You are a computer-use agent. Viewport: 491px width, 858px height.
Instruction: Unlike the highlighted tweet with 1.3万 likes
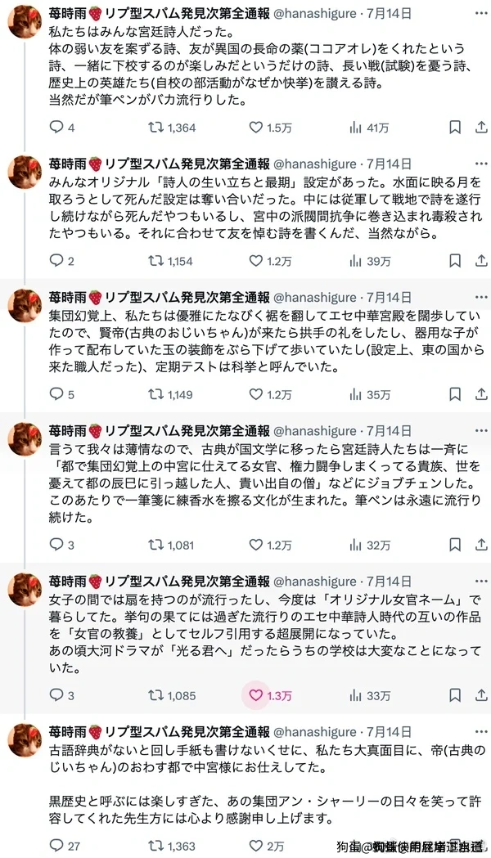tap(255, 695)
